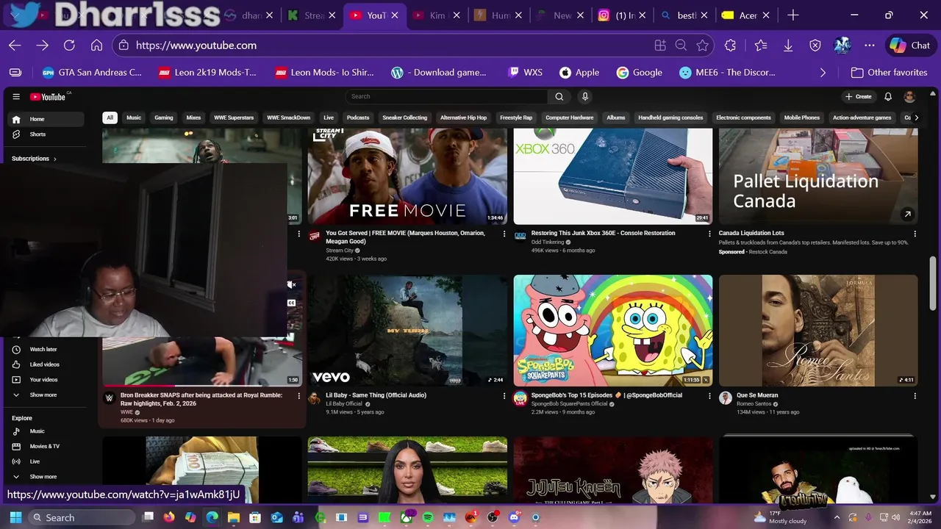Open Spotify from the taskbar

point(428,517)
